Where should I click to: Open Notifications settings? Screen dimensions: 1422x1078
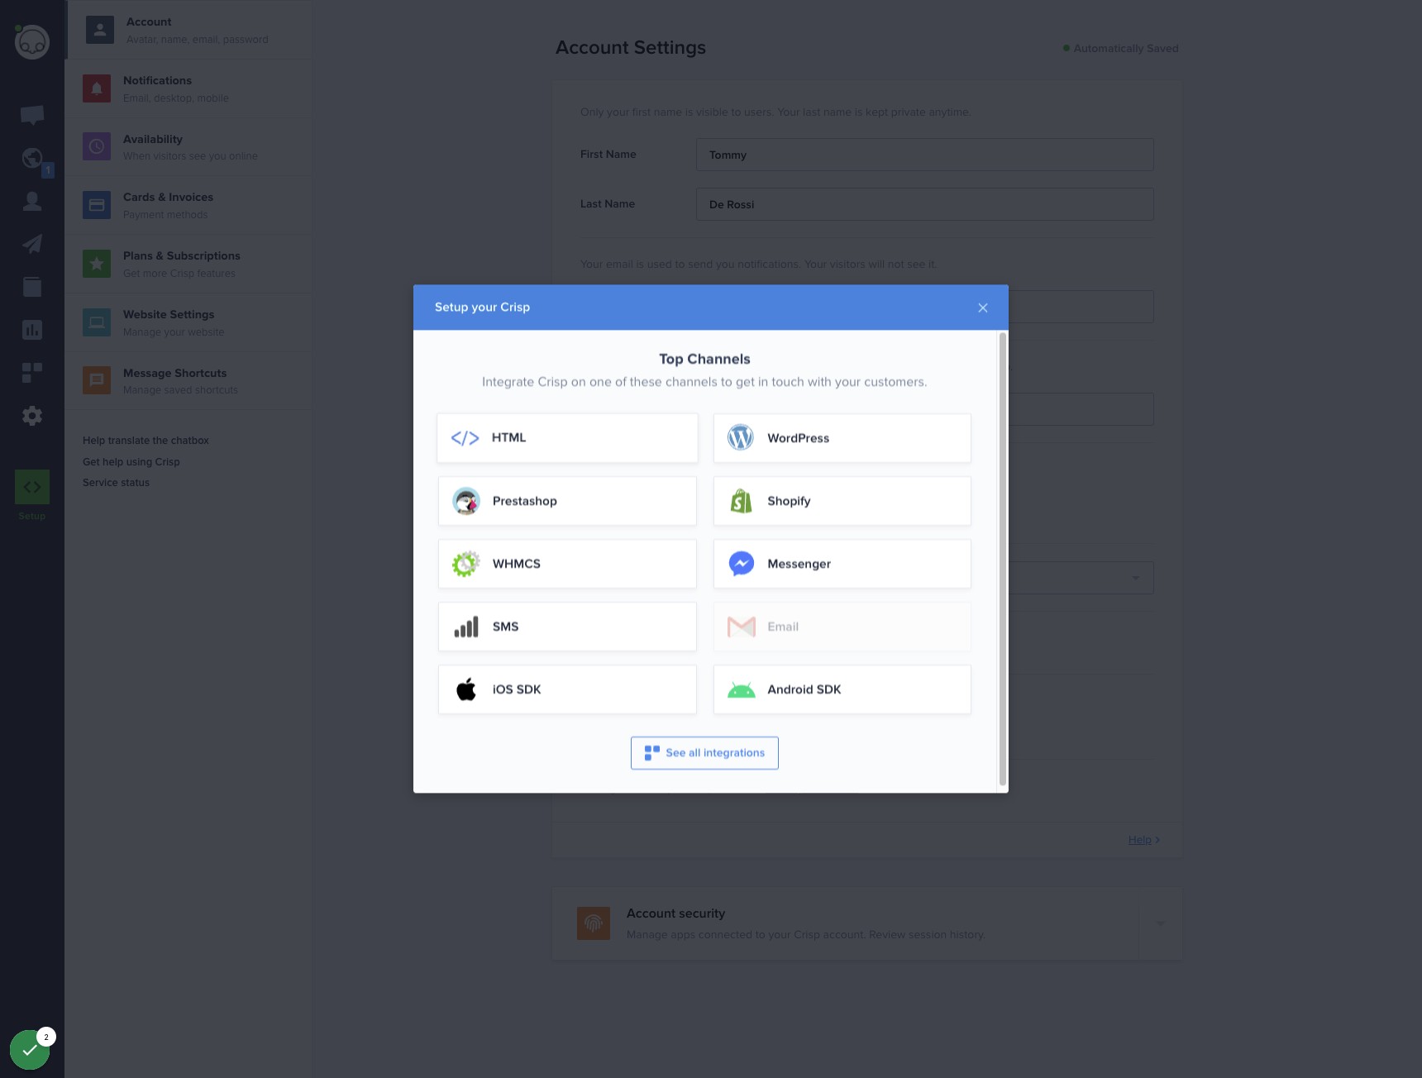coord(188,88)
